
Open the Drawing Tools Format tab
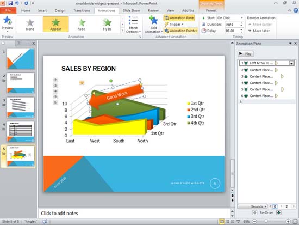point(211,10)
